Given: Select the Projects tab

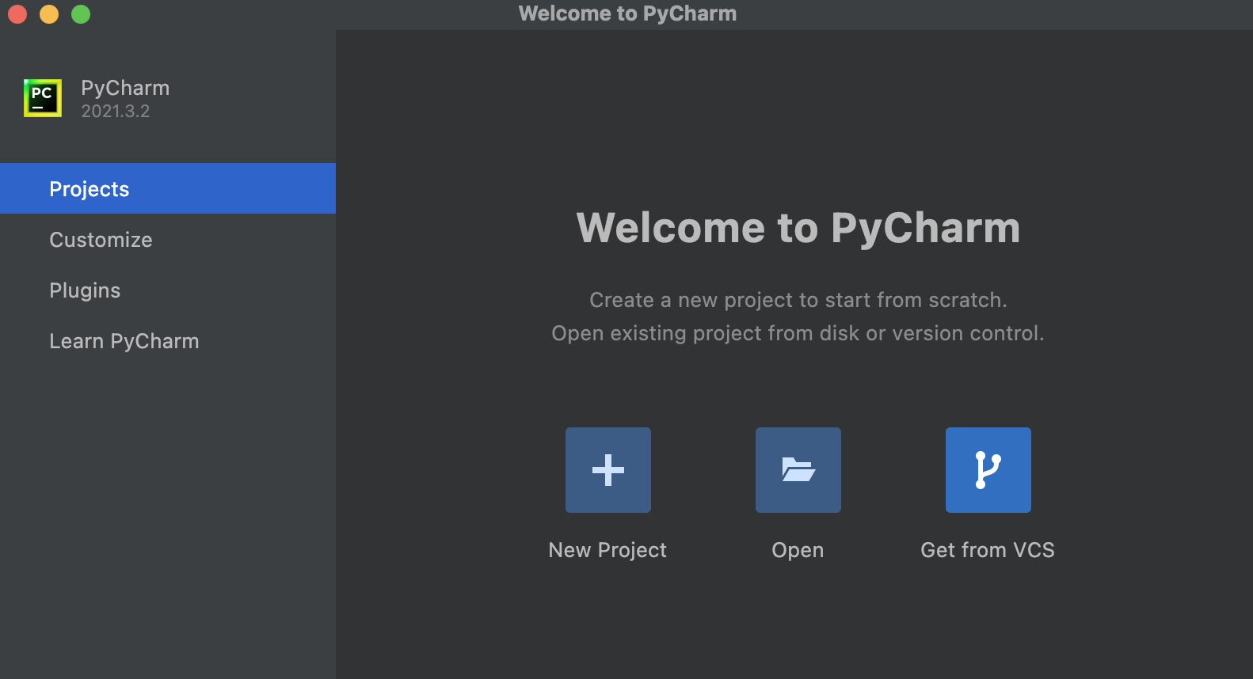Looking at the screenshot, I should (x=168, y=188).
